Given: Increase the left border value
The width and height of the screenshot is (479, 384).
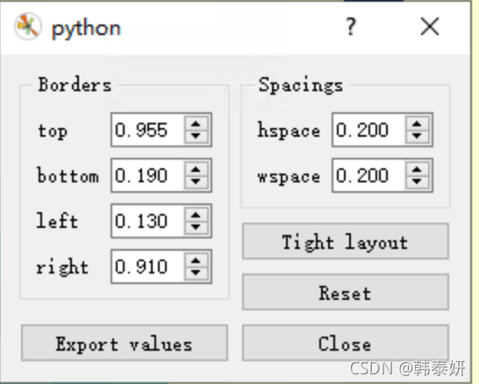Looking at the screenshot, I should 196,215.
